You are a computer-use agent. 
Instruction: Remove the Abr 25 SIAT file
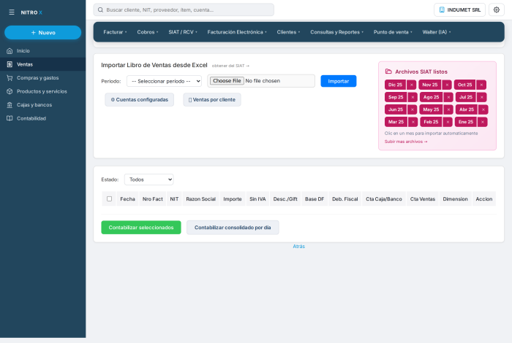tap(483, 109)
